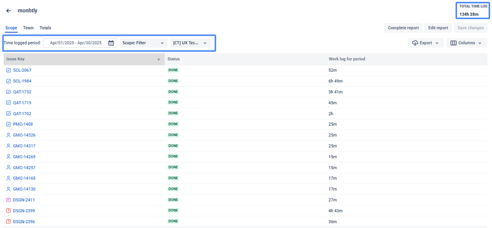
Task: Click the 134h 28m total time value
Action: tap(469, 14)
